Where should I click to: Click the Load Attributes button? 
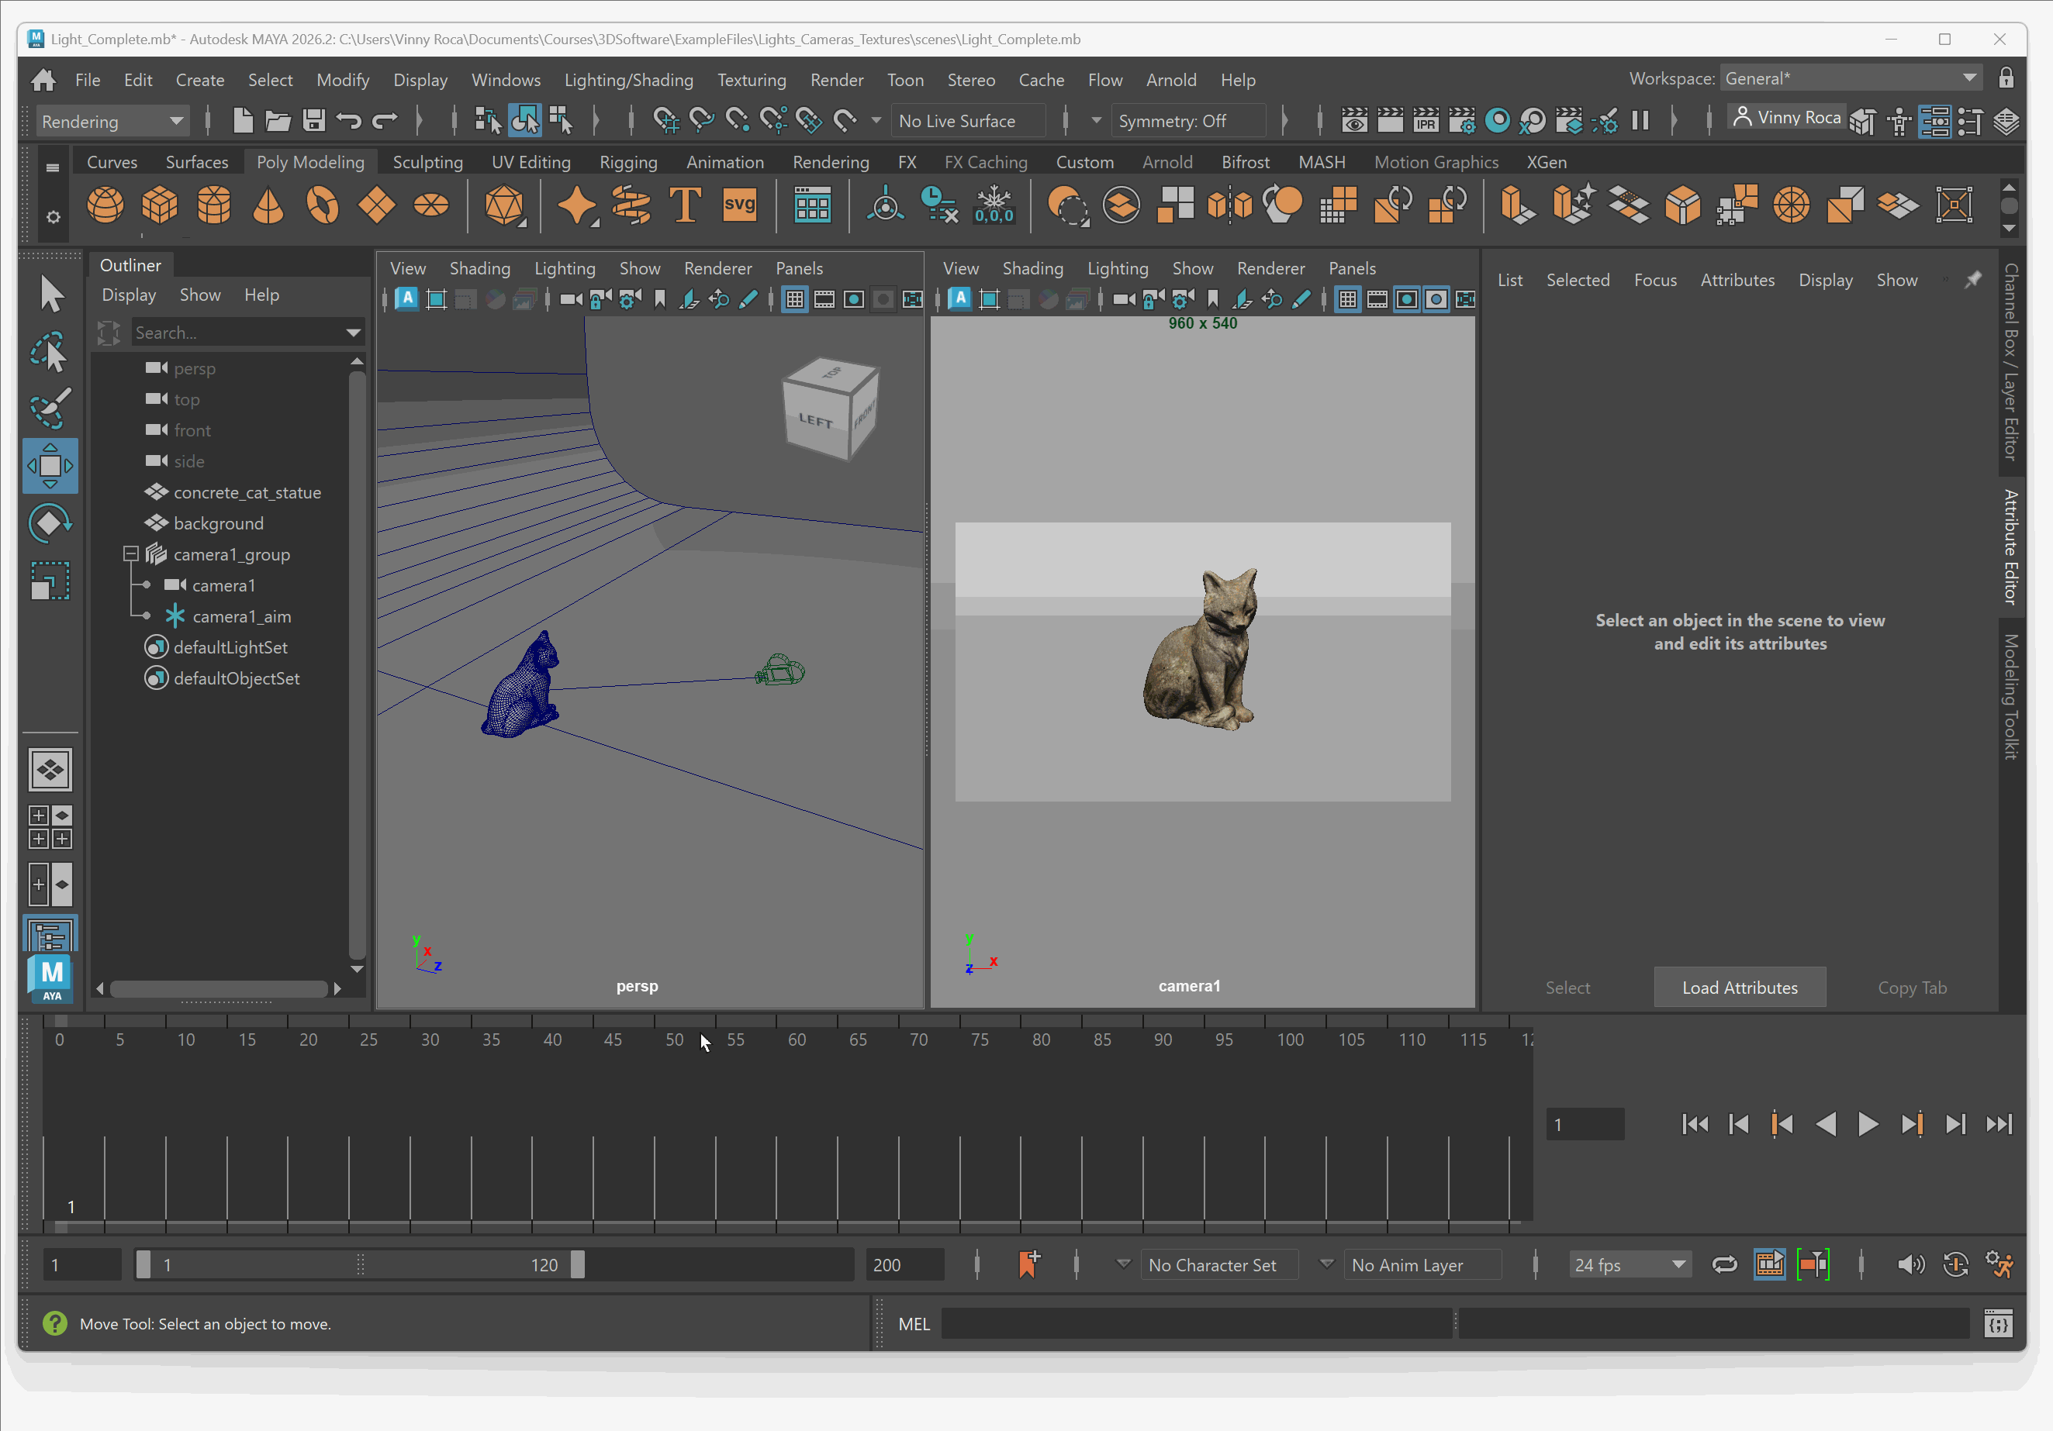(1739, 988)
